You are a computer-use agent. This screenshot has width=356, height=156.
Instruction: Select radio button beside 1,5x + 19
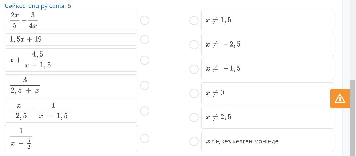pyautogui.click(x=145, y=40)
